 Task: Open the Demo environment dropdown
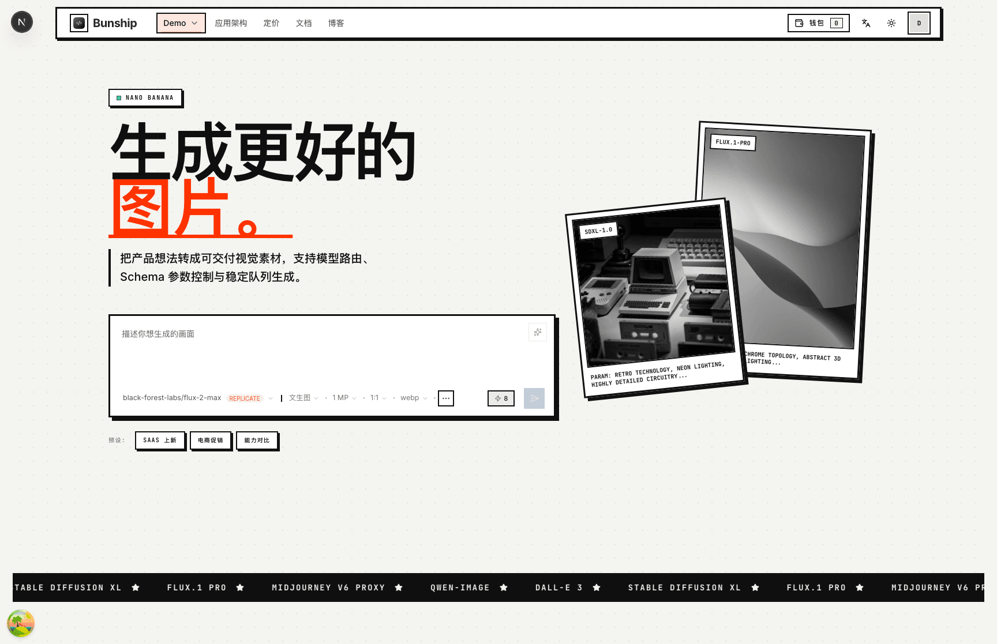tap(181, 23)
